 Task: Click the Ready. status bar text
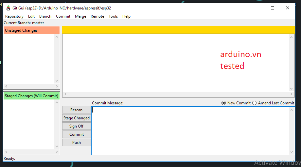coord(9,159)
